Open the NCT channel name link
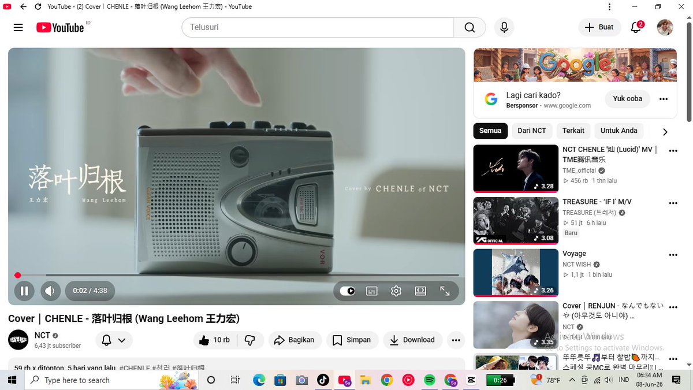 pos(42,335)
